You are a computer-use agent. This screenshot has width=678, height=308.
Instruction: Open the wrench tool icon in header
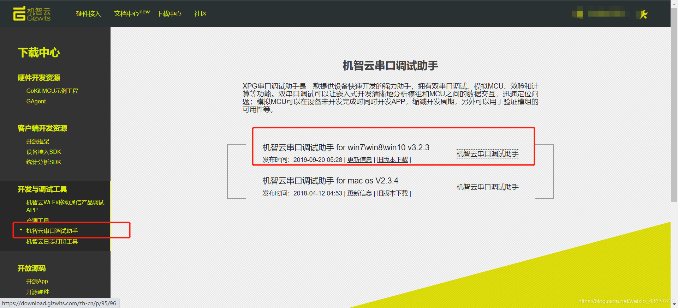643,14
